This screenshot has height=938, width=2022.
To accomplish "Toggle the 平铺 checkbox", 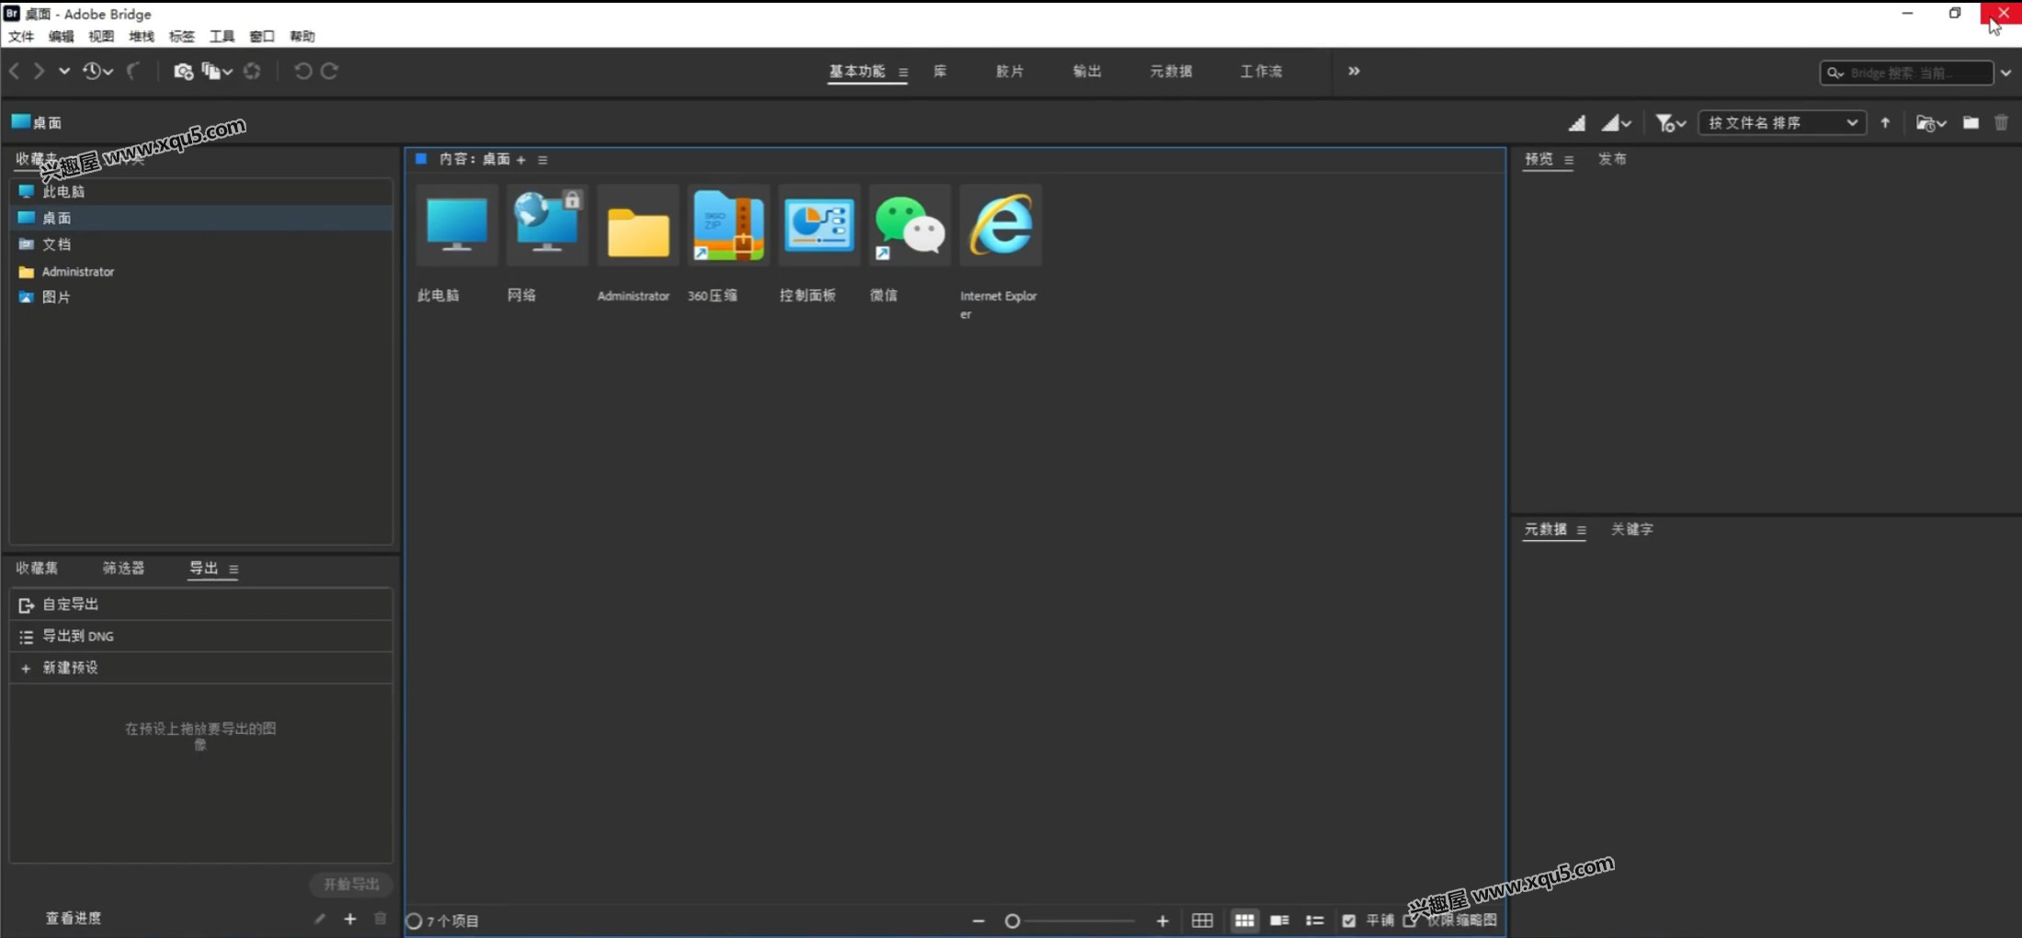I will pyautogui.click(x=1348, y=921).
